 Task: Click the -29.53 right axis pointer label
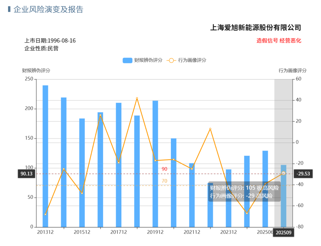(303, 174)
